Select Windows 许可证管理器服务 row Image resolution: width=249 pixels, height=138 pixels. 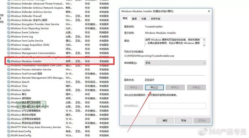pyautogui.click(x=58, y=111)
